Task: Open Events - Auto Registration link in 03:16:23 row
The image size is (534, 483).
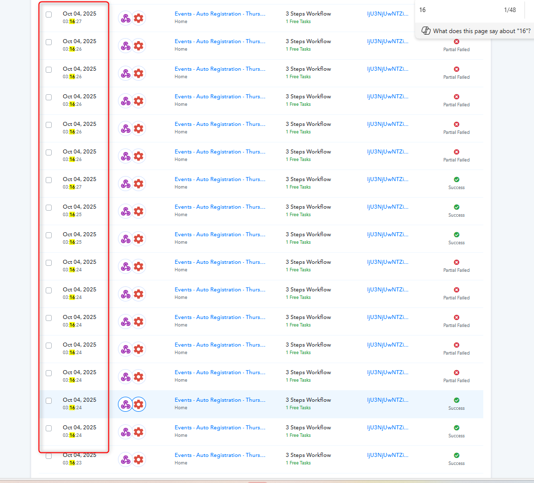Action: click(x=220, y=455)
